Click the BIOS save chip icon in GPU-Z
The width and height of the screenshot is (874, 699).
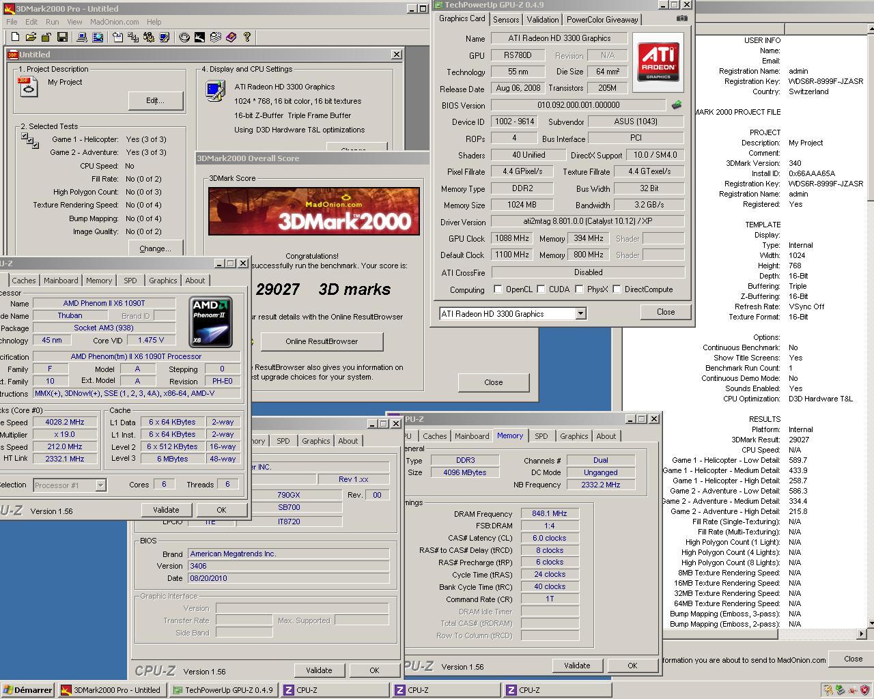[676, 105]
